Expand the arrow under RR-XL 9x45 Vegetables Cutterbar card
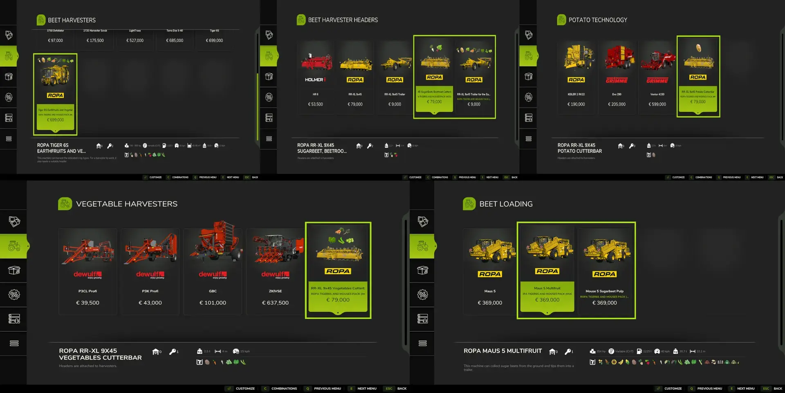The width and height of the screenshot is (785, 393). pos(338,313)
